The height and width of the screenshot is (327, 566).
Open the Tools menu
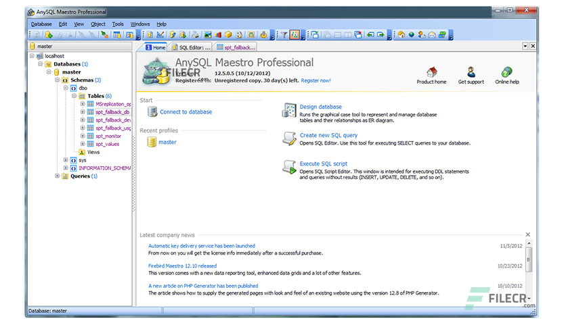click(118, 24)
